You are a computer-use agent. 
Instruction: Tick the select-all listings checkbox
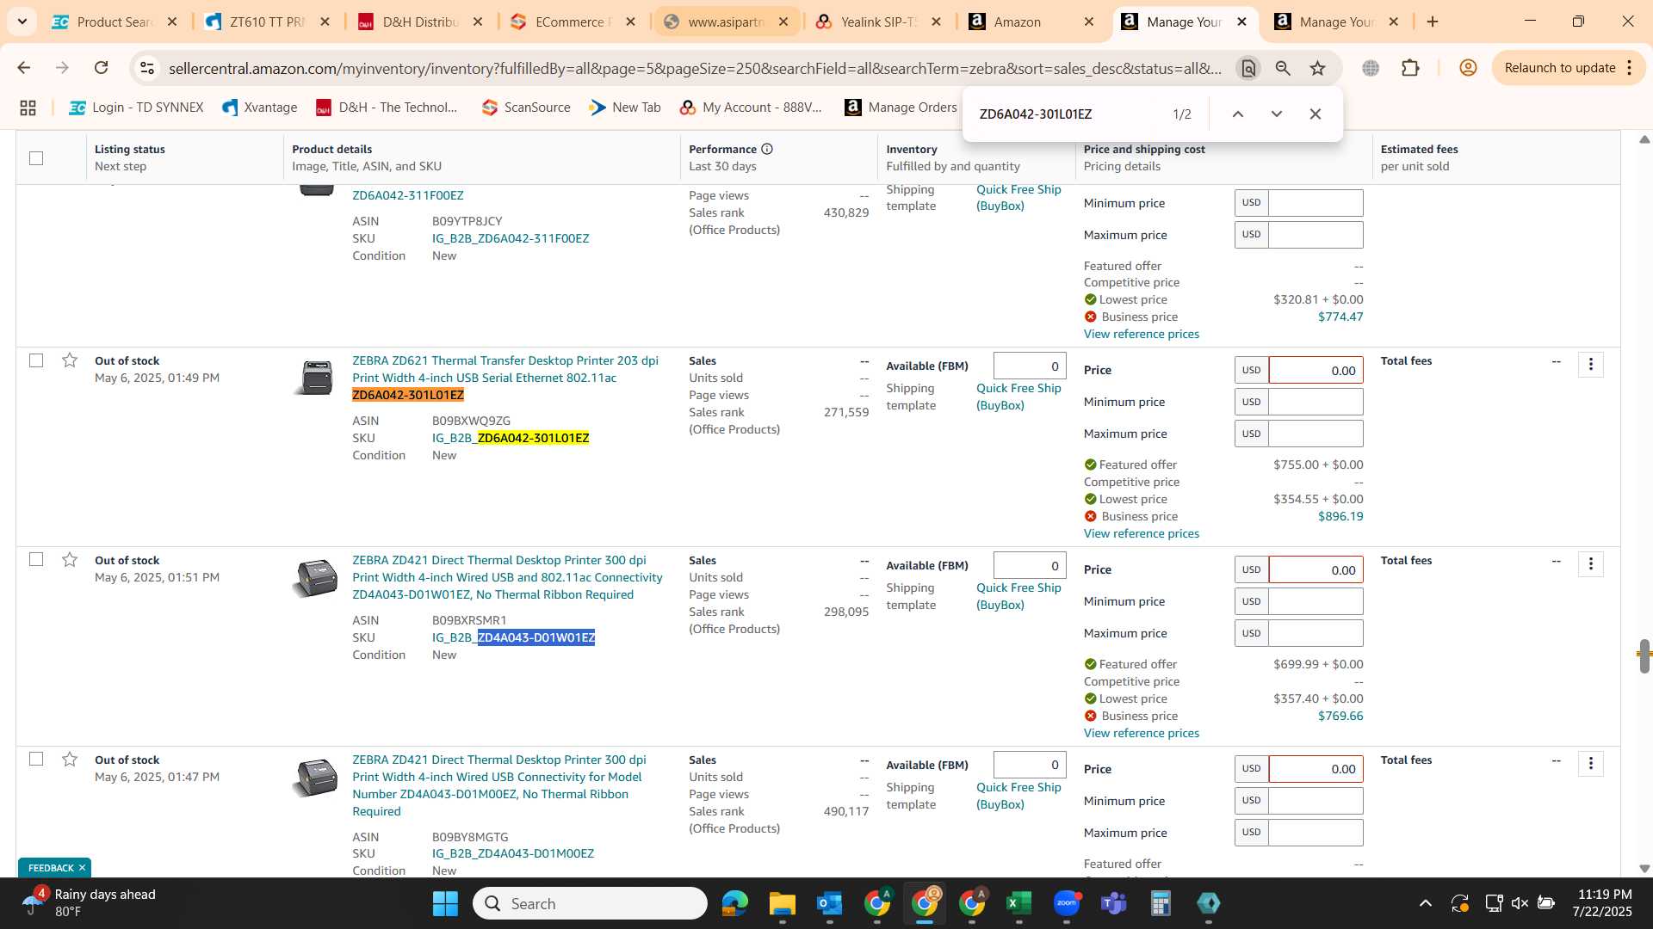[x=36, y=158]
